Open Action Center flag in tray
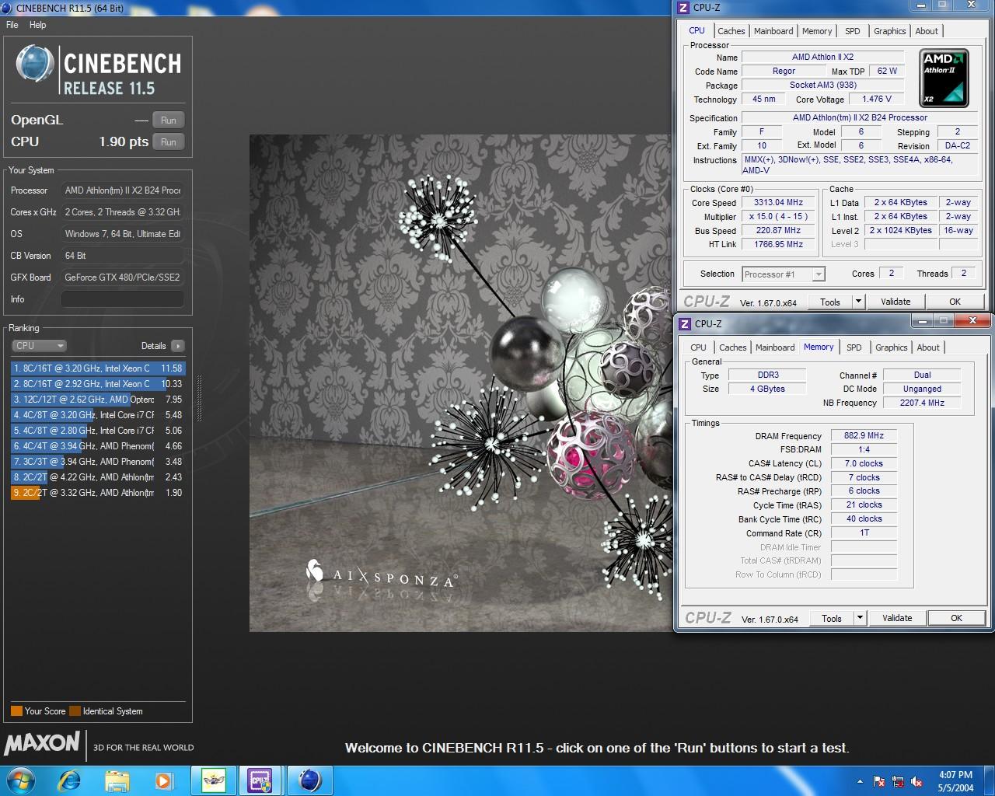995x796 pixels. coord(879,781)
